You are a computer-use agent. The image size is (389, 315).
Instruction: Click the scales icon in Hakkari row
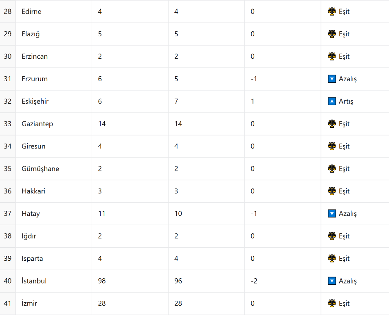(x=332, y=191)
